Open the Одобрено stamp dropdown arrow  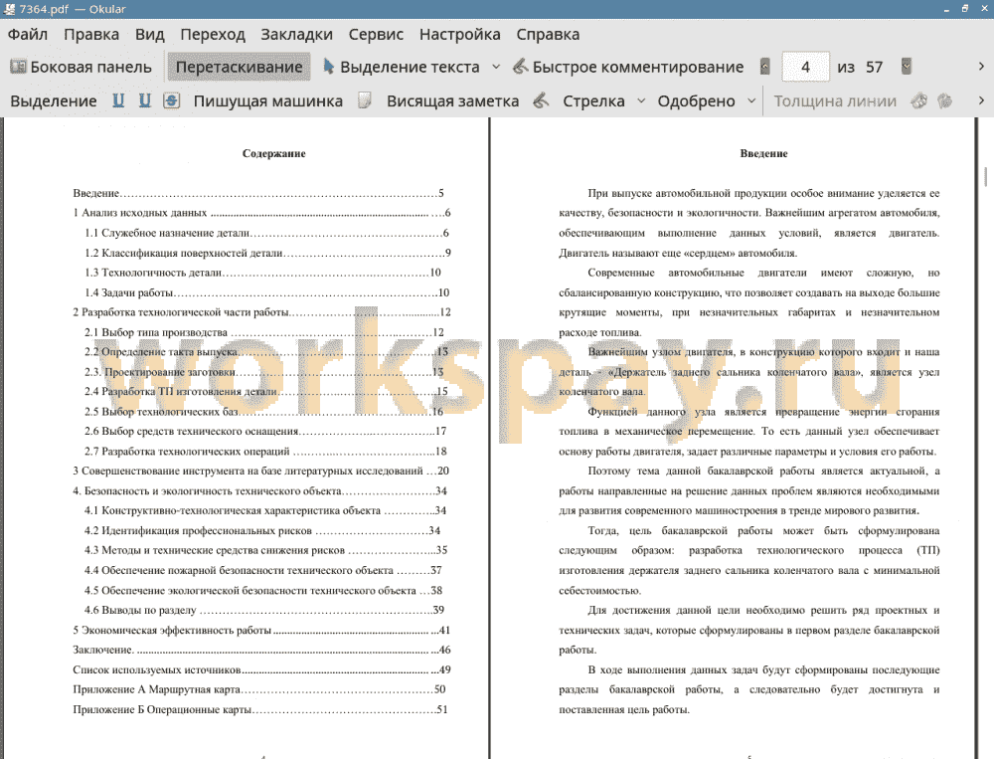[751, 100]
